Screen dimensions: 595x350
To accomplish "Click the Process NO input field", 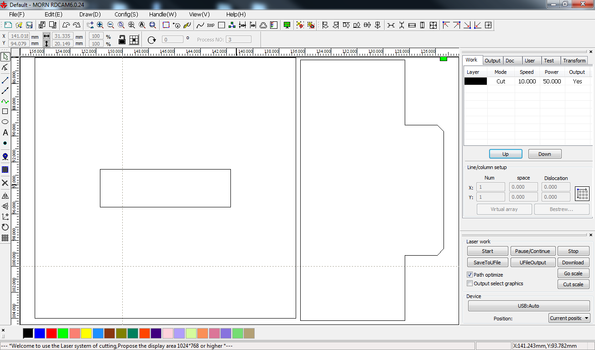I will click(x=239, y=40).
